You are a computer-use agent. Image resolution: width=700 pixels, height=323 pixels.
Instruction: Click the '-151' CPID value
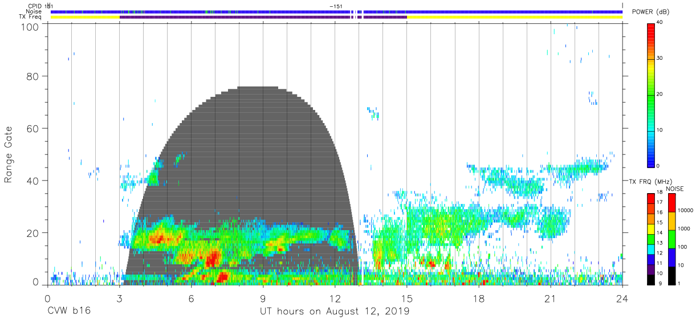click(335, 6)
